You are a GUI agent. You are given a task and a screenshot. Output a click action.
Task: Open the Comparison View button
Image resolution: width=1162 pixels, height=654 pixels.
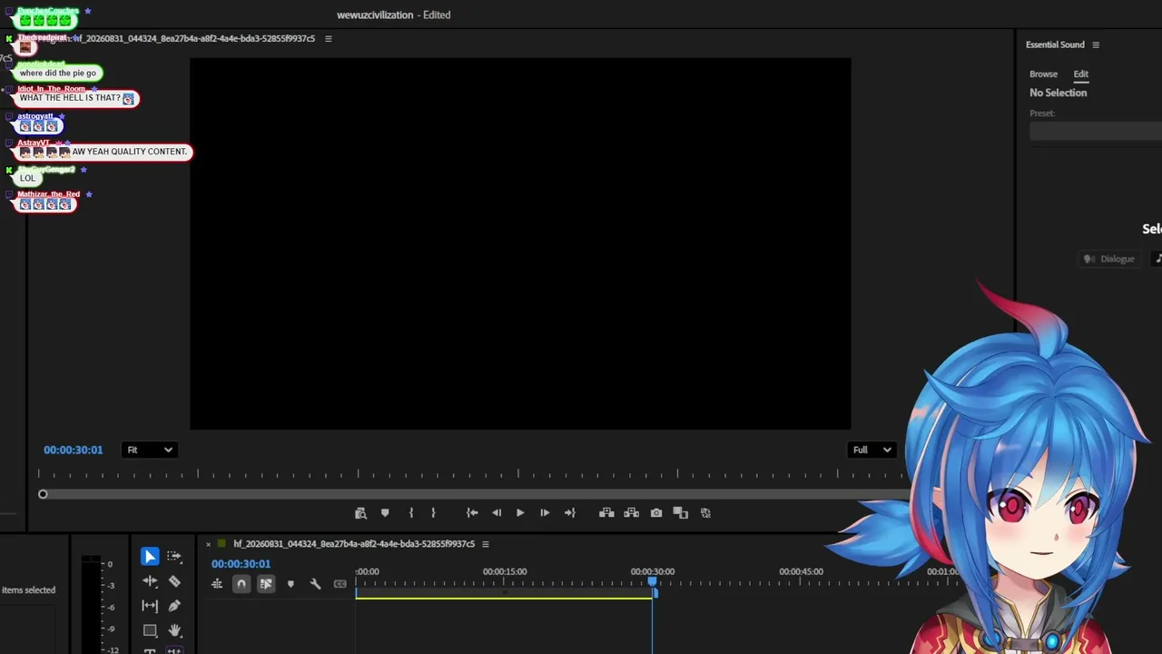click(x=681, y=513)
